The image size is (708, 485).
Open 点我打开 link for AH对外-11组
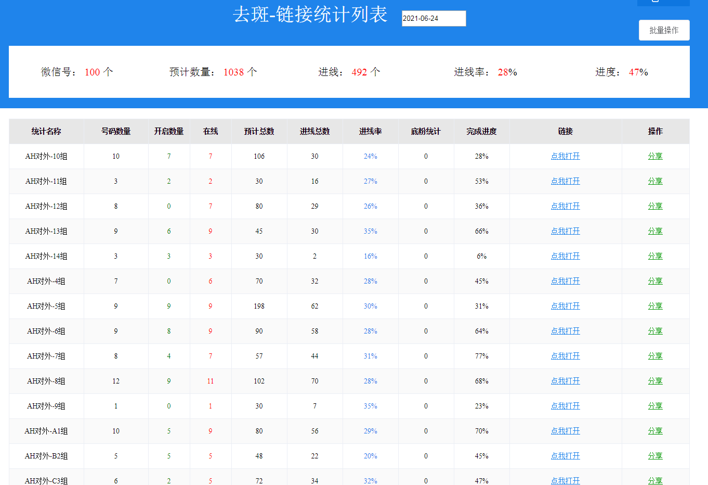[x=565, y=181]
